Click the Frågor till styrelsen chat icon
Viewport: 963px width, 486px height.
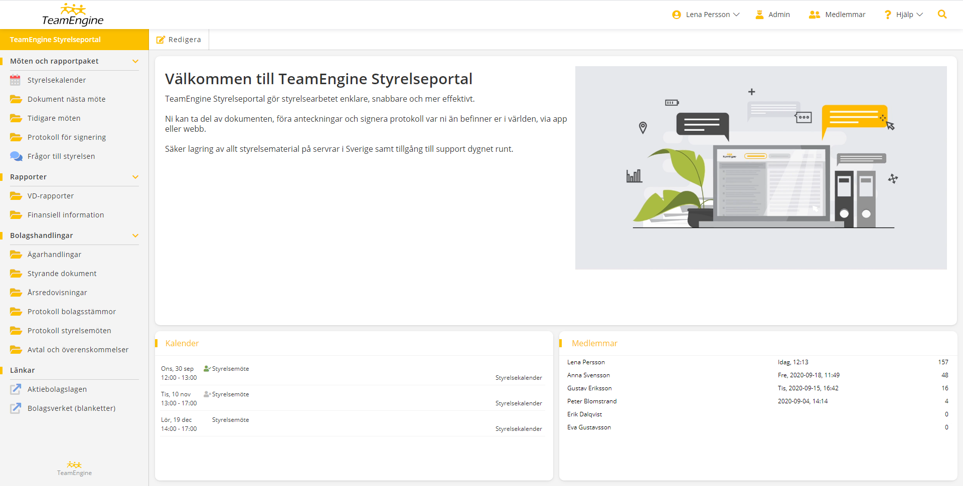pyautogui.click(x=16, y=156)
